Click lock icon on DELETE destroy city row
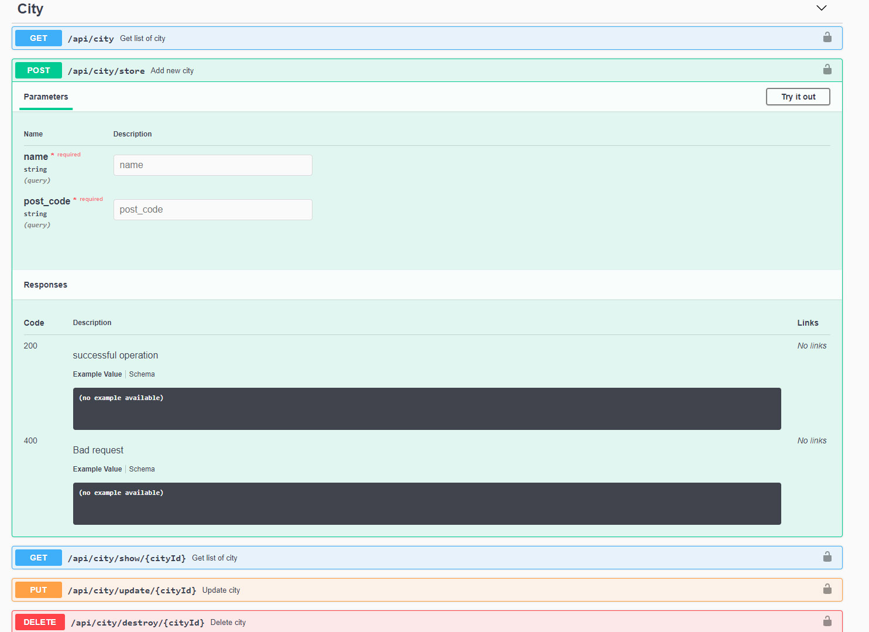 [x=827, y=621]
